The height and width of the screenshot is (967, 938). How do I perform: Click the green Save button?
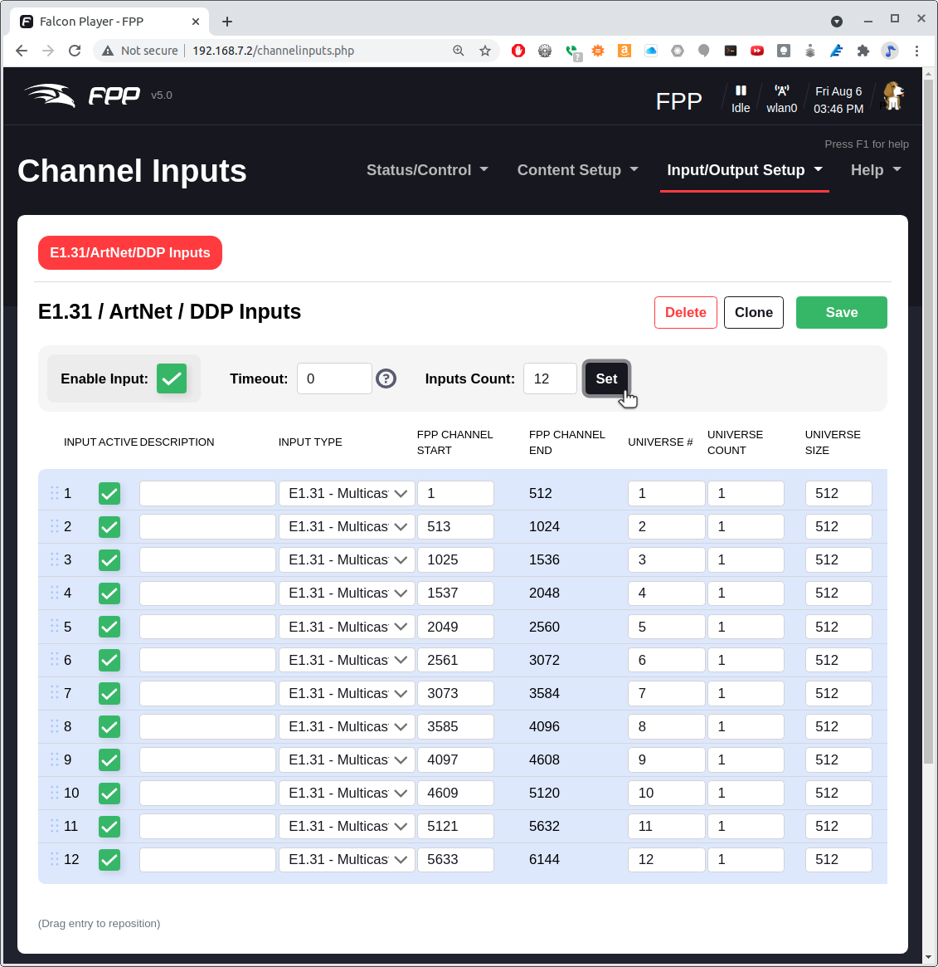(x=841, y=312)
